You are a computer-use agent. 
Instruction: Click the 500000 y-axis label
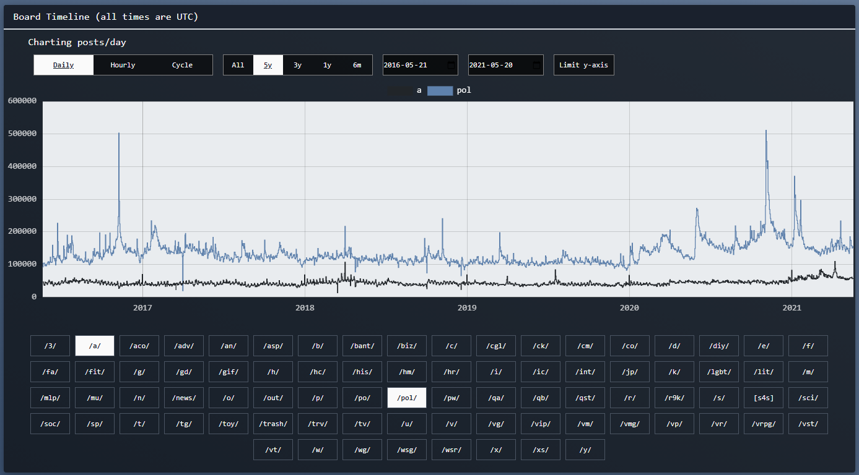coord(21,134)
